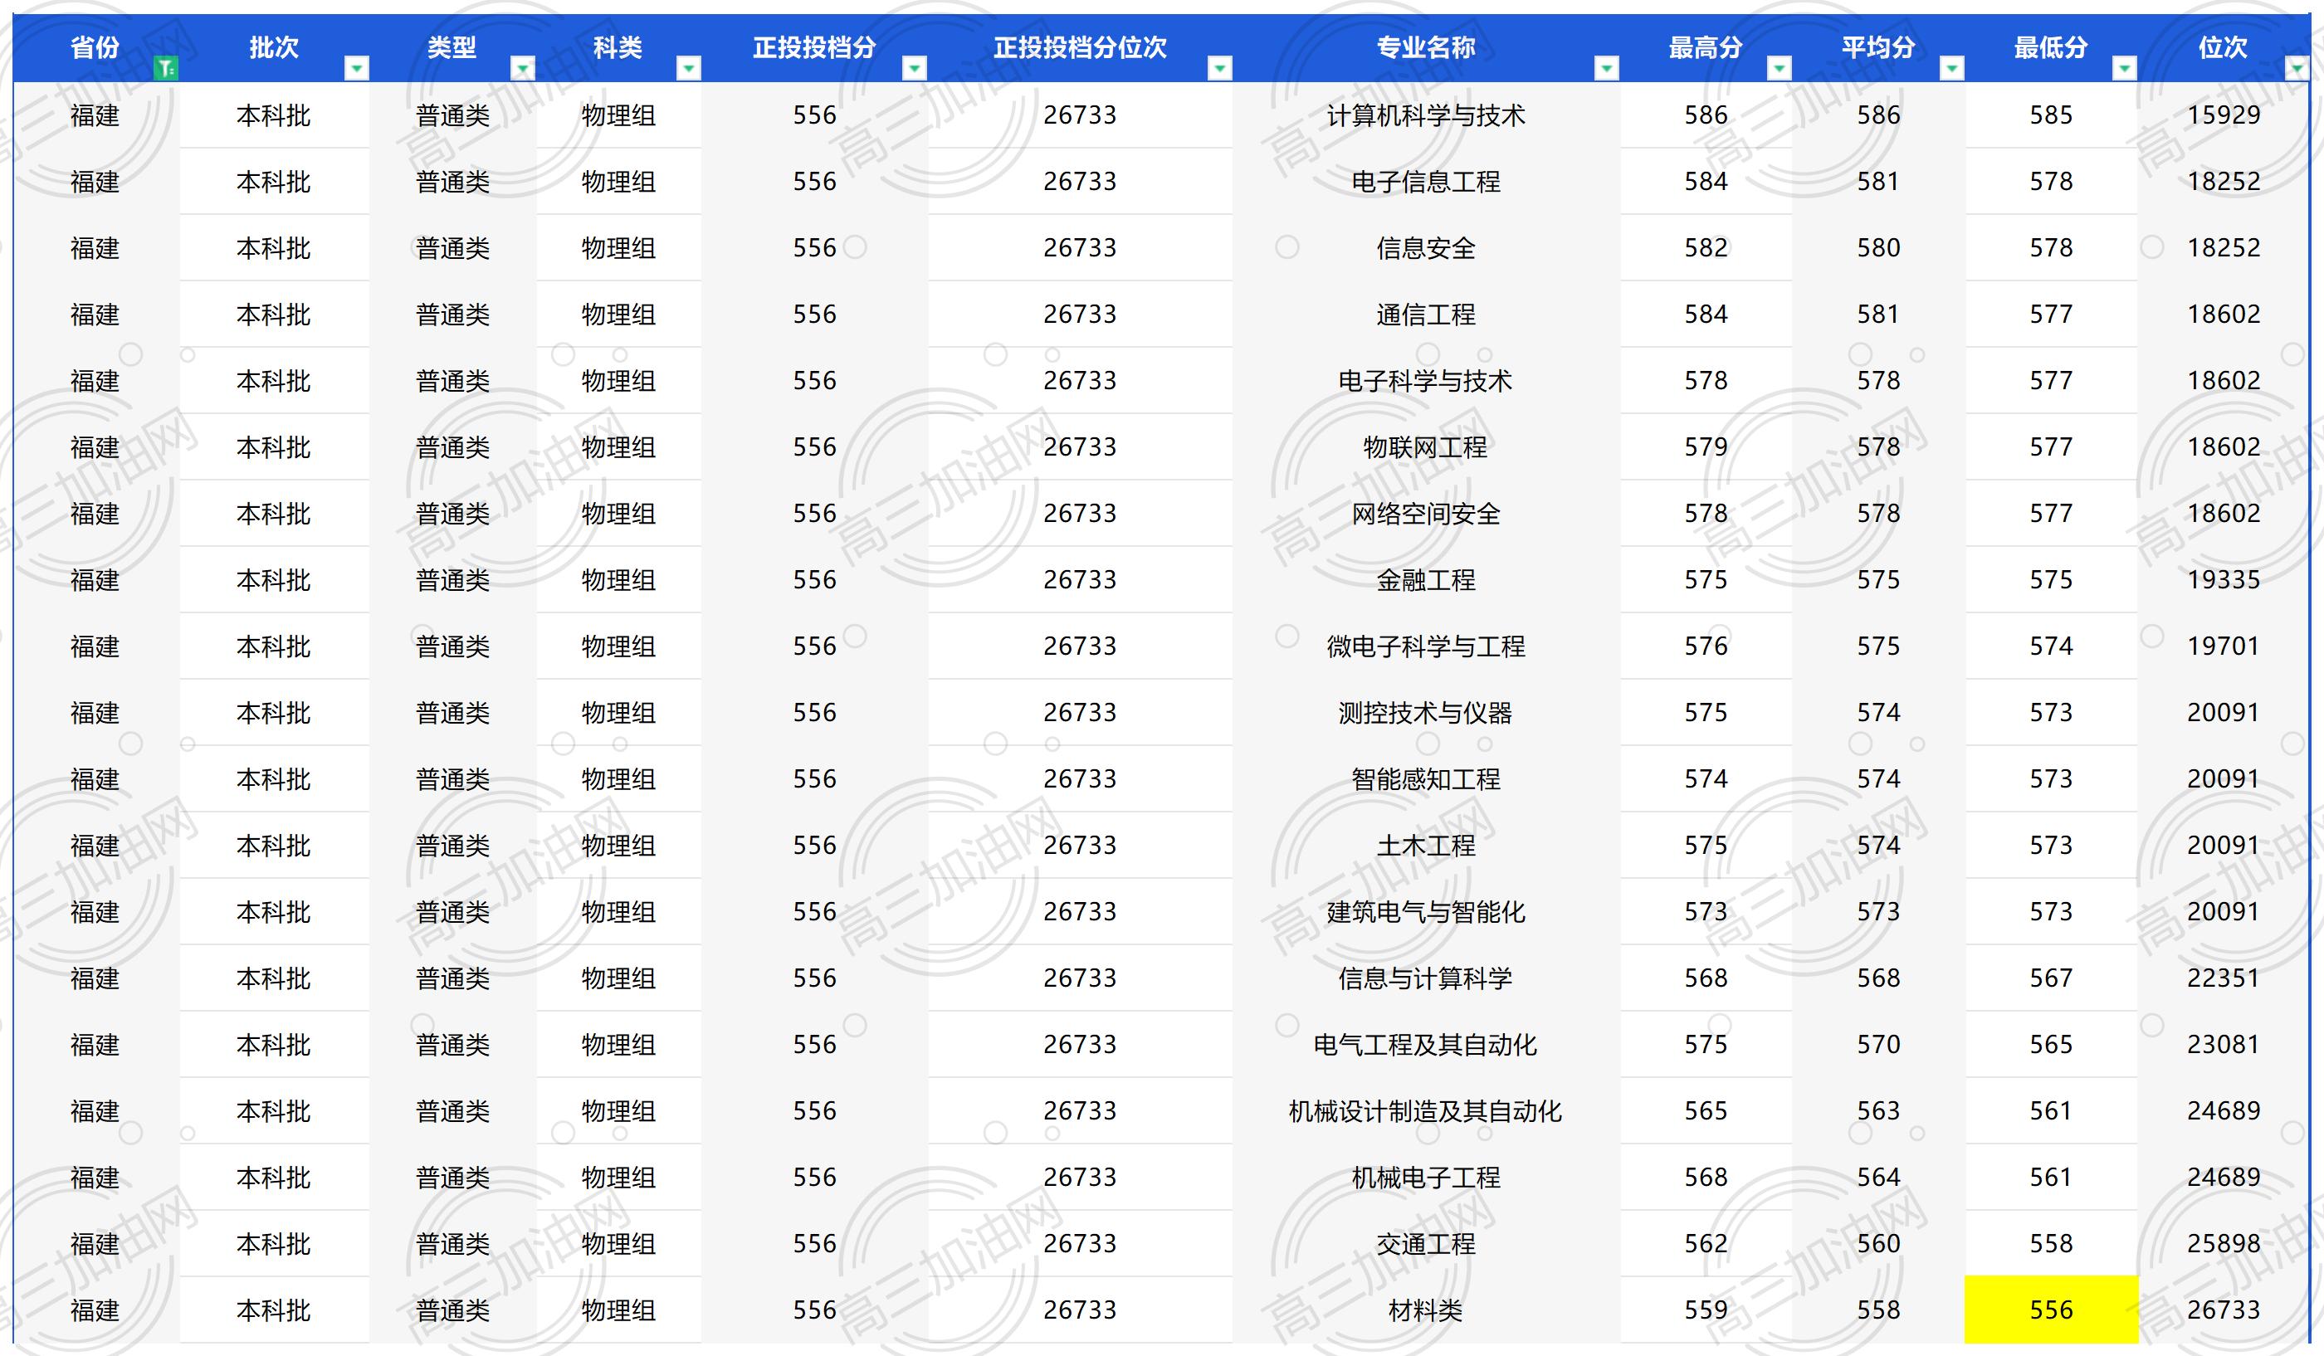
Task: Click the 建筑电气与智能化 cell
Action: click(x=1426, y=912)
